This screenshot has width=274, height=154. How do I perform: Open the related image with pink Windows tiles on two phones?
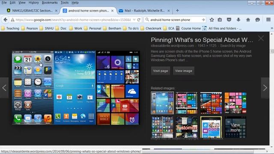(x=187, y=103)
